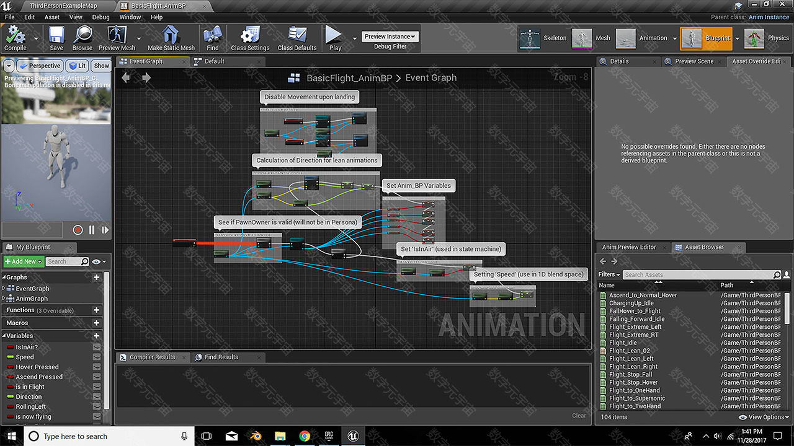Screen dimensions: 794x446
Task: Pause the viewport animation preview
Action: coord(92,230)
